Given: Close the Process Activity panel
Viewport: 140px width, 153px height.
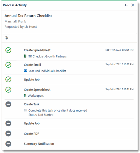Looking at the screenshot, I should (133, 5).
